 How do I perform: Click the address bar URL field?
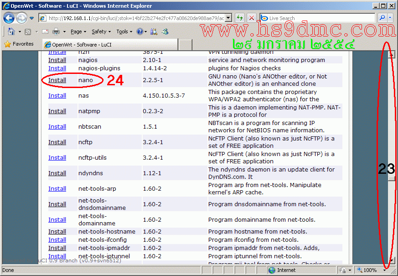(132, 18)
